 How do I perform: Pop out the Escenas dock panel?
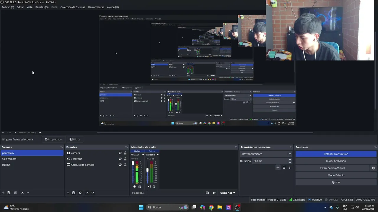(62, 147)
